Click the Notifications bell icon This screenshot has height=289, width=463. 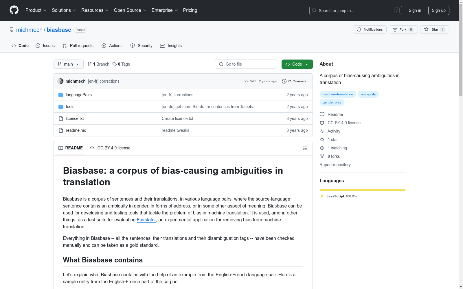point(359,29)
